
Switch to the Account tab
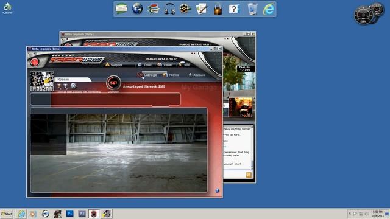197,75
